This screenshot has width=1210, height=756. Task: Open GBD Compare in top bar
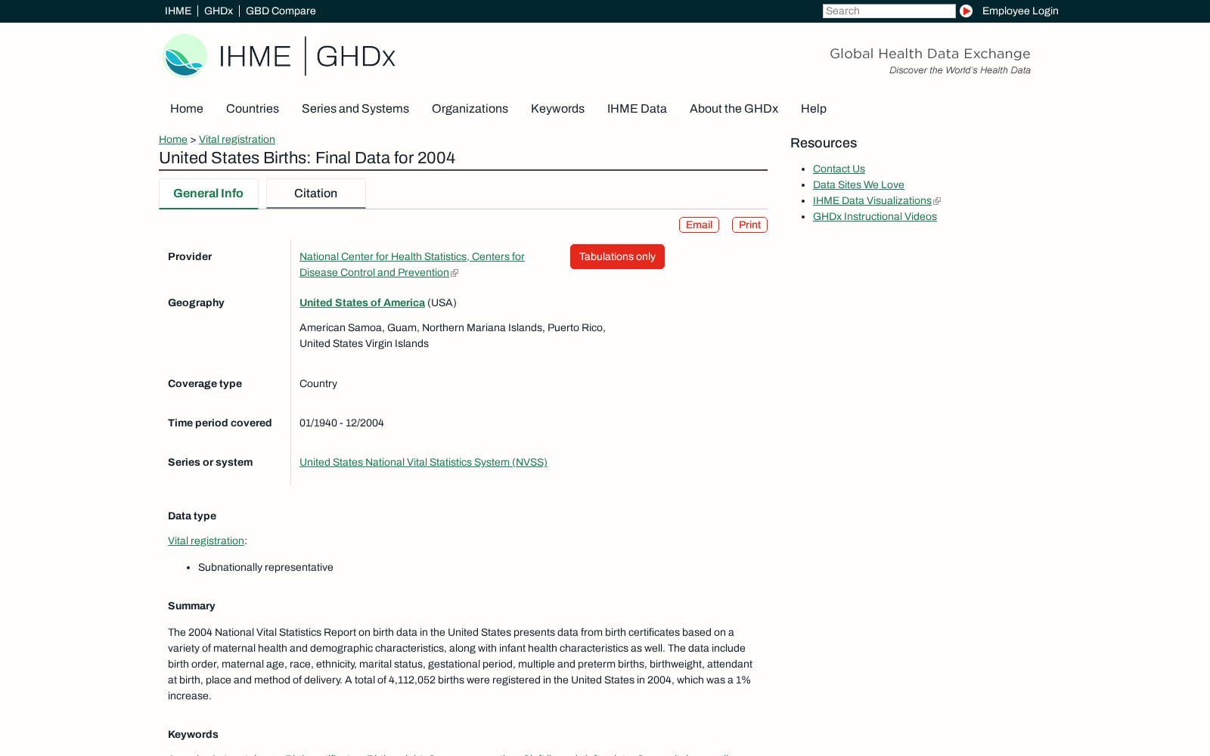[x=281, y=11]
